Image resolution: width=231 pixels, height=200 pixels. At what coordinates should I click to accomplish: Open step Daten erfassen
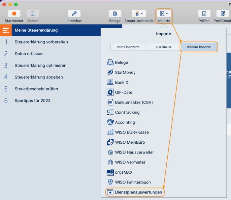pyautogui.click(x=29, y=54)
